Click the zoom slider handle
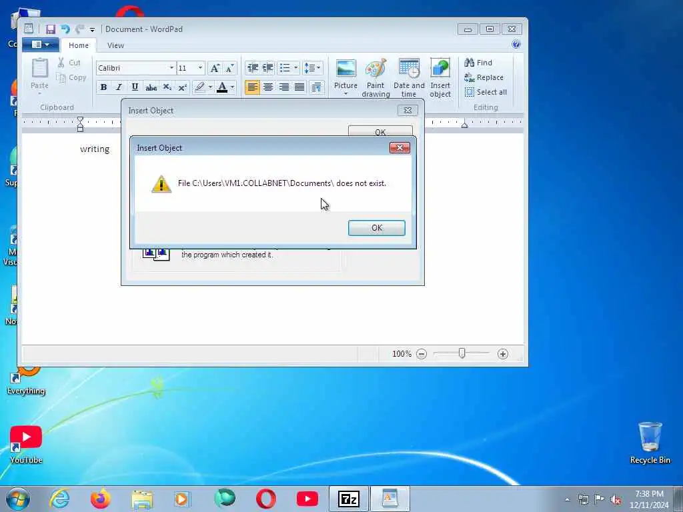Image resolution: width=683 pixels, height=512 pixels. pos(462,353)
